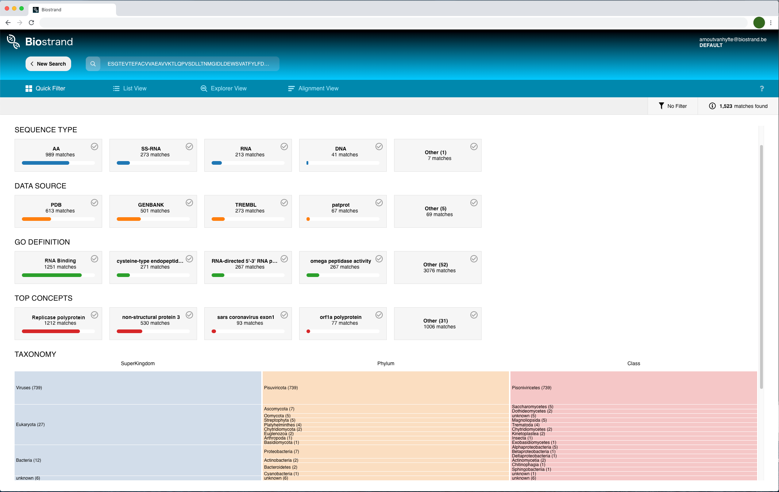Screen dimensions: 779x492
Task: Toggle the GENBANK checkmark
Action: coord(189,203)
